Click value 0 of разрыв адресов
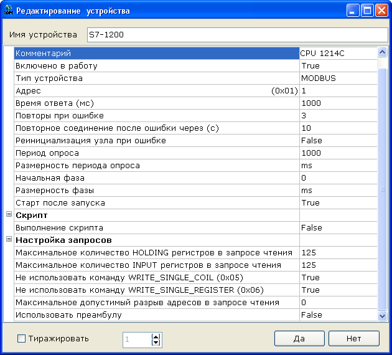Image resolution: width=392 pixels, height=355 pixels. click(x=338, y=303)
